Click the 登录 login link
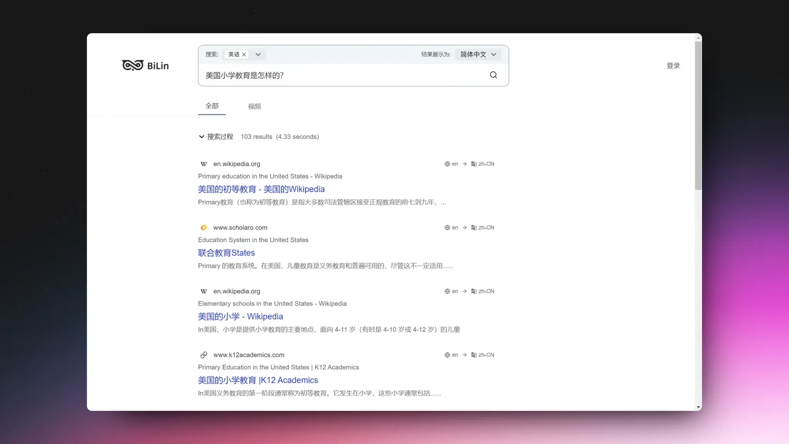The image size is (789, 444). pos(673,66)
